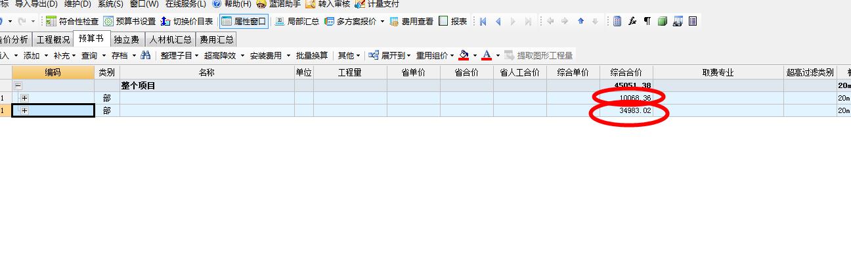Open 费用查看 cost viewer
Screen dimensions: 851x253
tap(412, 21)
